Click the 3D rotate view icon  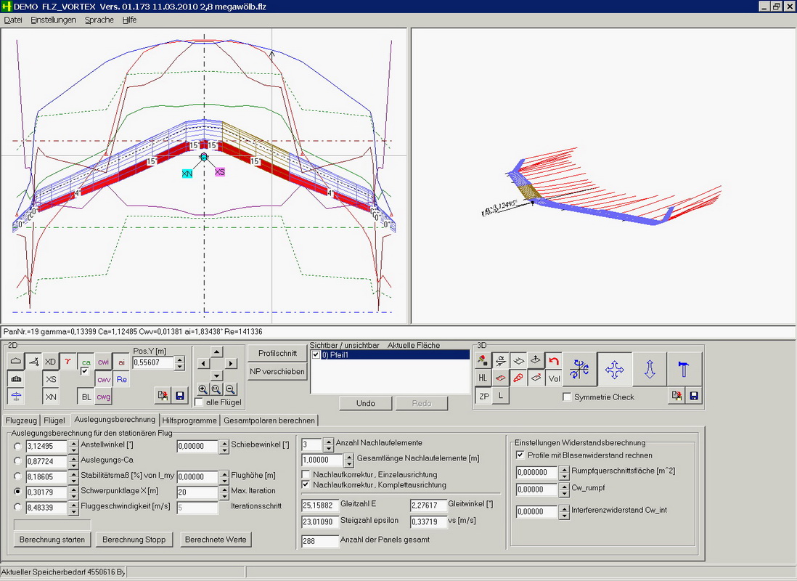coord(579,370)
